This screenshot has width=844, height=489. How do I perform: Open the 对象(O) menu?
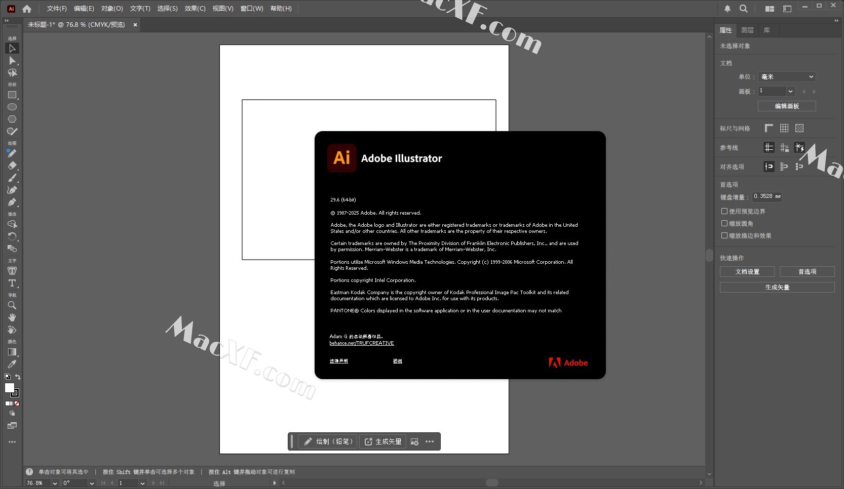point(112,9)
